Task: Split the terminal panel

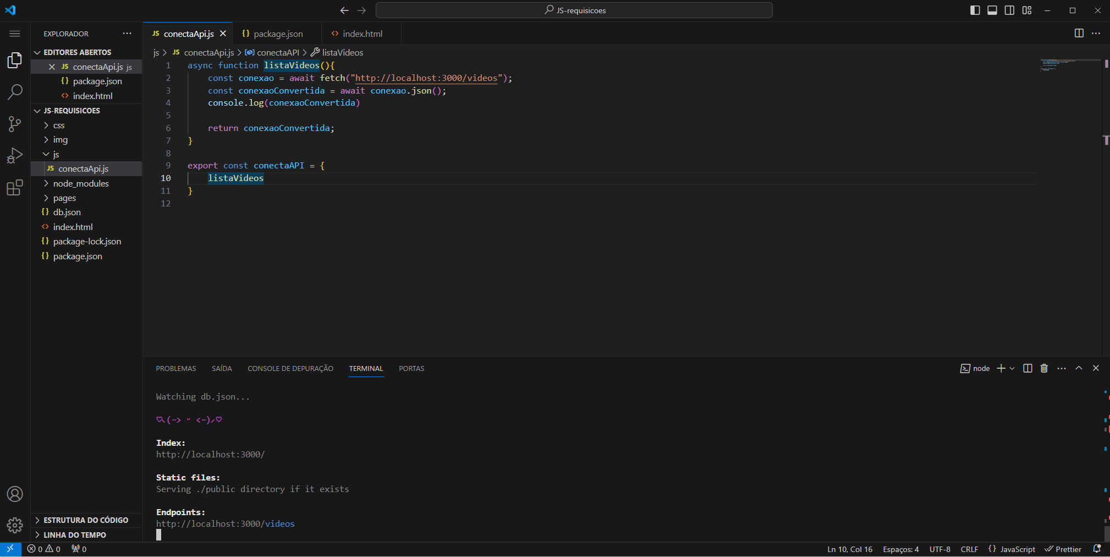Action: (1027, 368)
